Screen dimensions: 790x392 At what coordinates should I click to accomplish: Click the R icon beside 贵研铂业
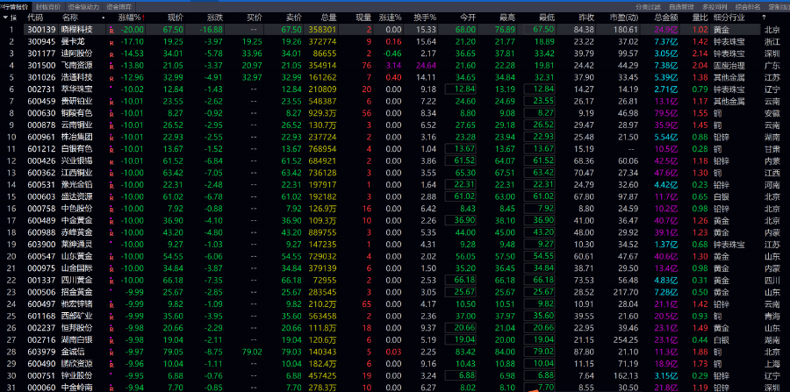coord(111,101)
